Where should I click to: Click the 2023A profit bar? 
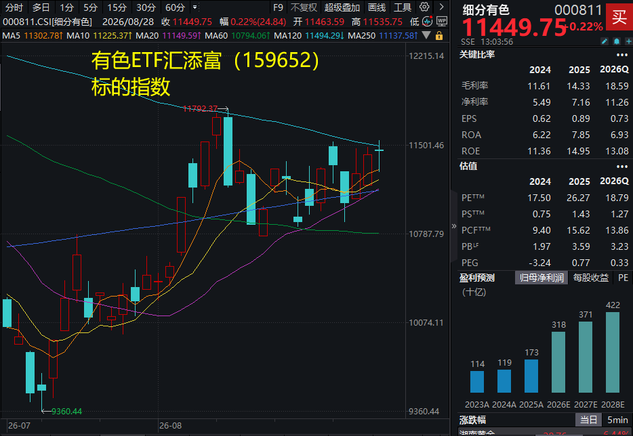point(477,382)
